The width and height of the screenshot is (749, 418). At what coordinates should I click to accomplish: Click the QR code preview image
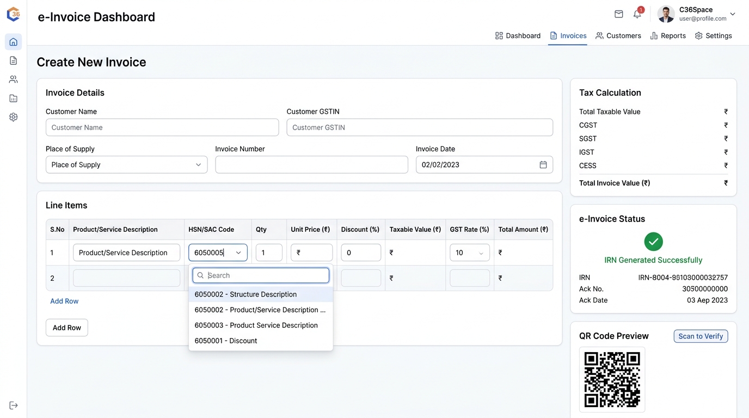point(612,379)
